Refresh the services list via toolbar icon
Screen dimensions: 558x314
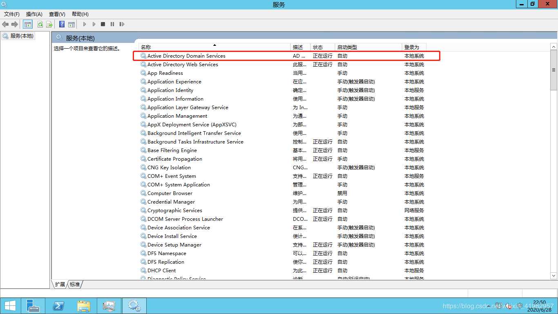[40, 25]
